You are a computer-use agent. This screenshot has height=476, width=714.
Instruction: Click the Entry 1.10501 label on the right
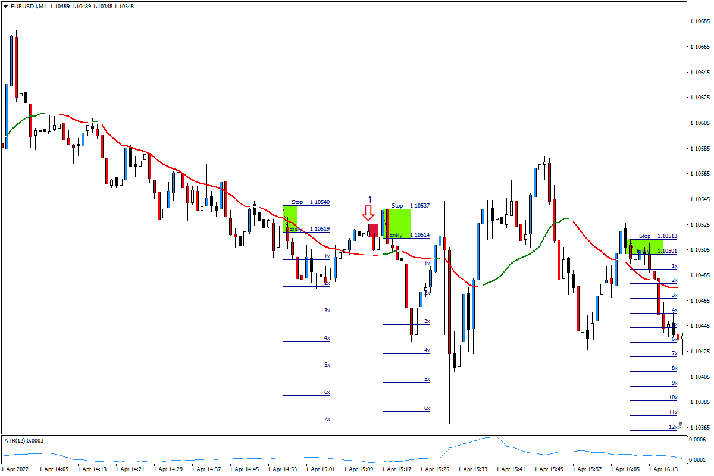tap(656, 250)
